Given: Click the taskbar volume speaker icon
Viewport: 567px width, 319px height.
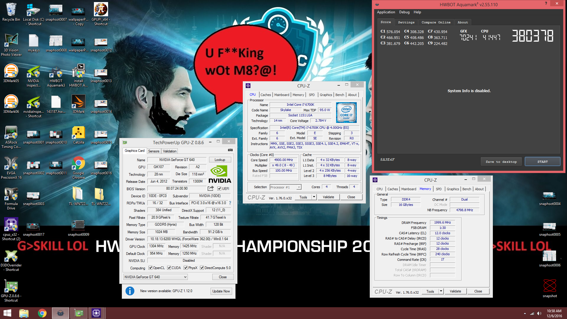Looking at the screenshot, I should (x=539, y=313).
